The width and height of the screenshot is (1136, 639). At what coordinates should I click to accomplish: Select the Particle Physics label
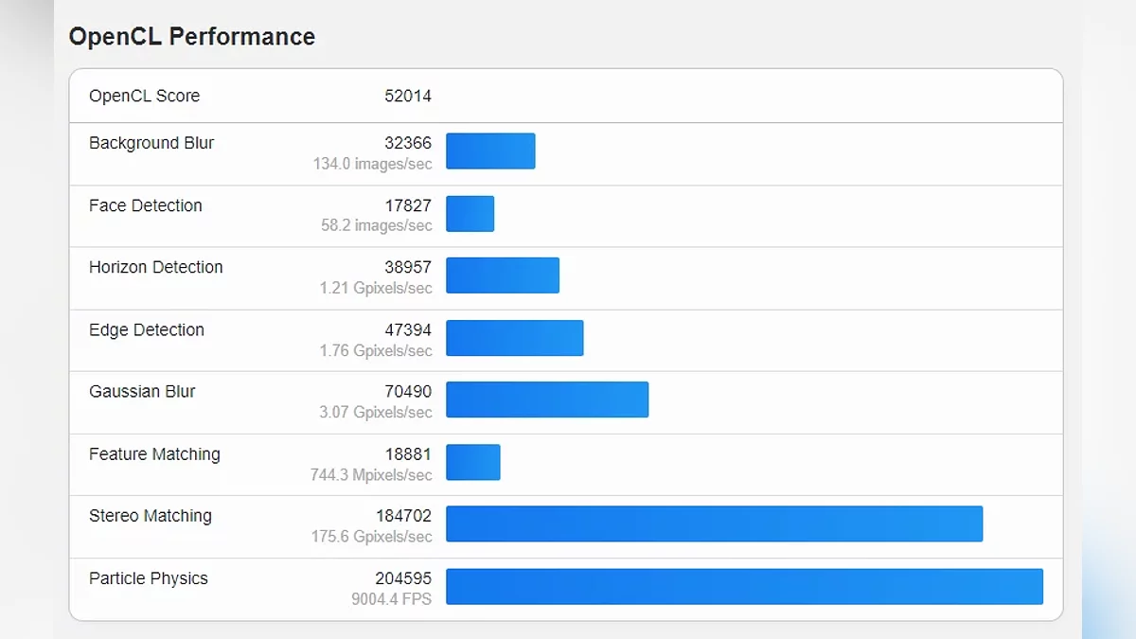149,578
